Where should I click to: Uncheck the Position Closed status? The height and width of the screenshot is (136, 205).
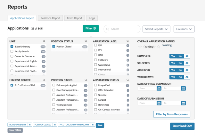[x=53, y=47]
